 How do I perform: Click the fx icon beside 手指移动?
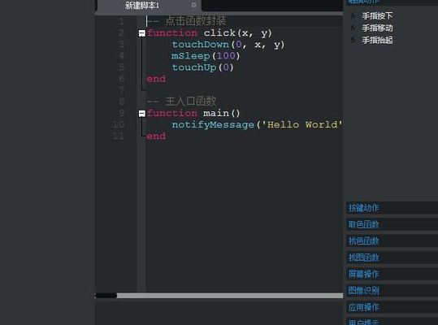353,28
